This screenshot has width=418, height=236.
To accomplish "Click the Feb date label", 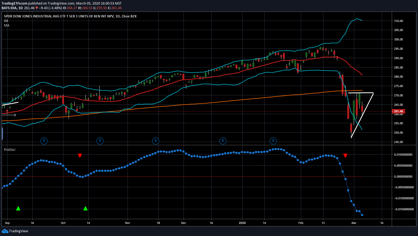I will (x=301, y=223).
